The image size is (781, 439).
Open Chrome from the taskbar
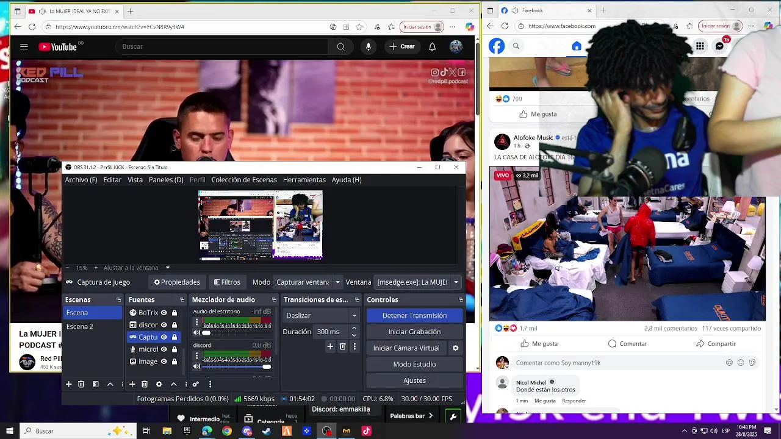click(227, 431)
